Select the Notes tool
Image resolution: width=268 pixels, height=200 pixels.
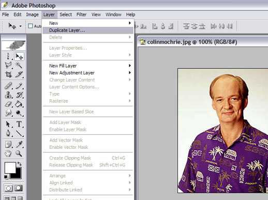(8, 144)
